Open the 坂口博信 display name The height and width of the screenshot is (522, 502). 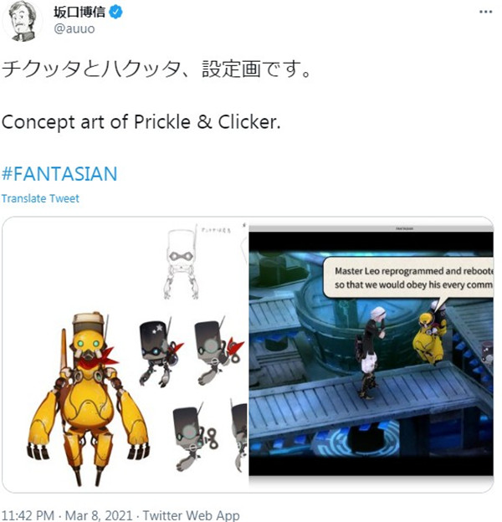pyautogui.click(x=79, y=13)
